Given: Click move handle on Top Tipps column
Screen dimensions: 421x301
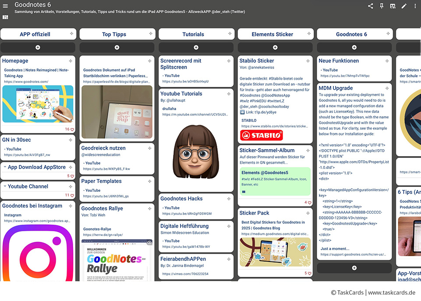Looking at the screenshot, I should [151, 34].
